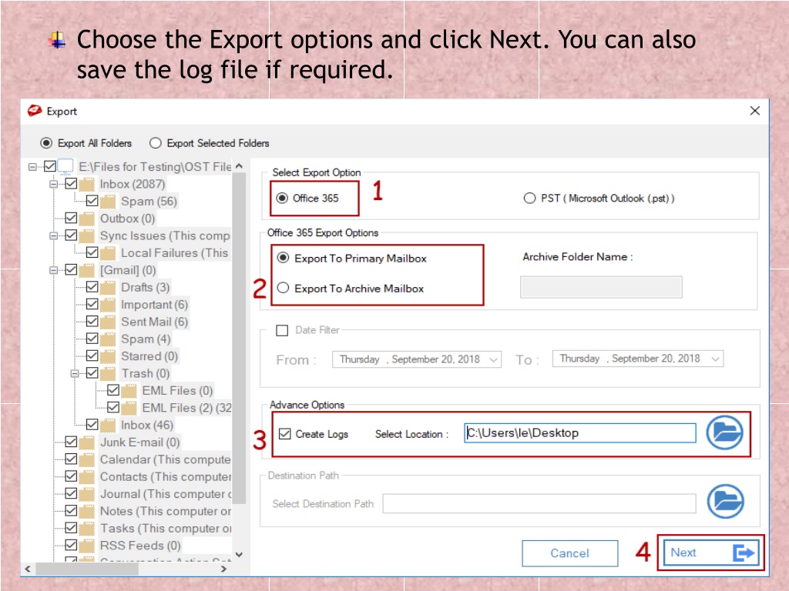
Task: Choose PST (Microsoft Outlook) export option
Action: point(529,198)
